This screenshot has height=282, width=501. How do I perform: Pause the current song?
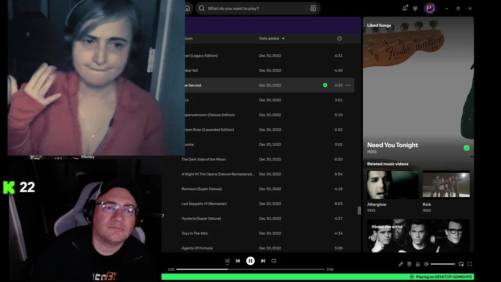[250, 261]
